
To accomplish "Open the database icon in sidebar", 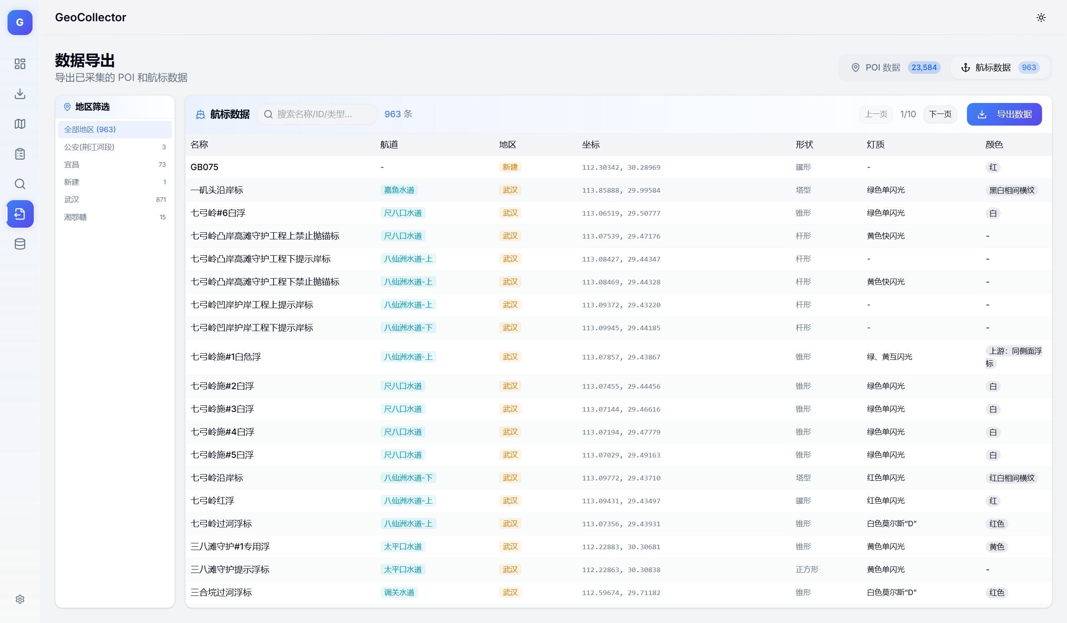I will (x=20, y=244).
